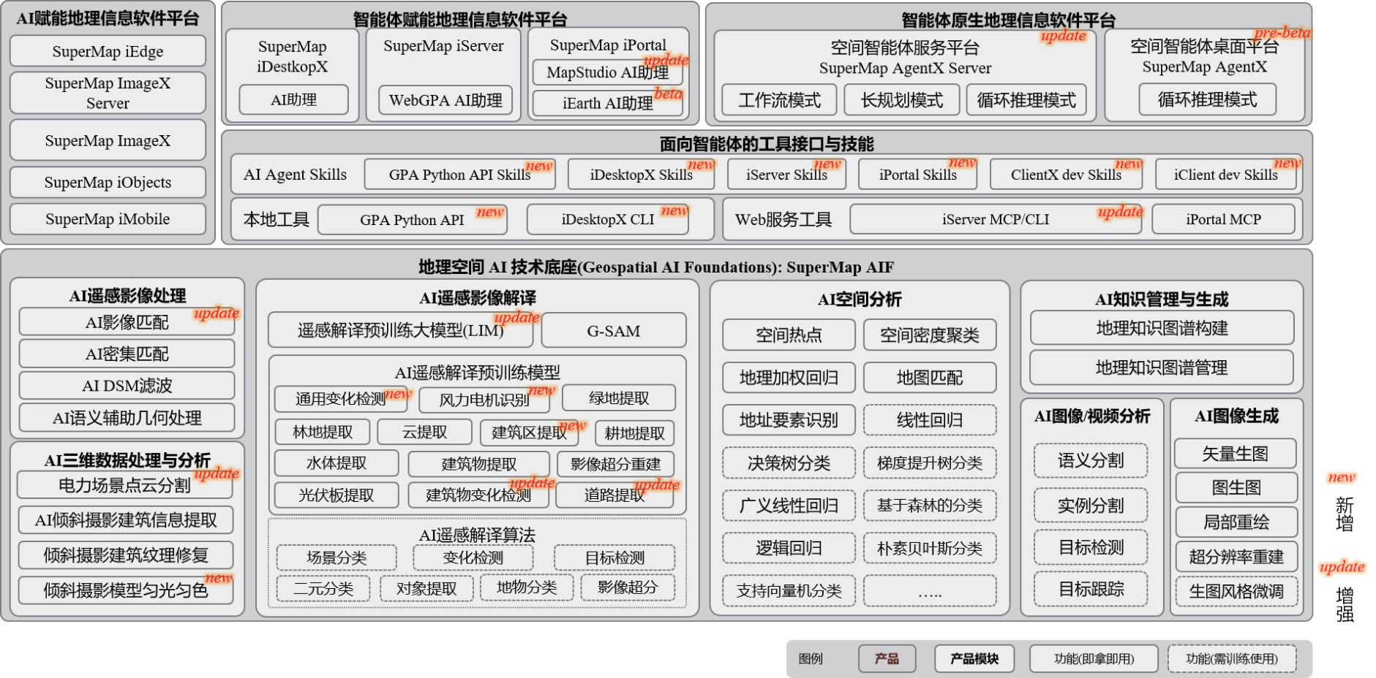Select the 通用变化检测 box

[x=341, y=399]
